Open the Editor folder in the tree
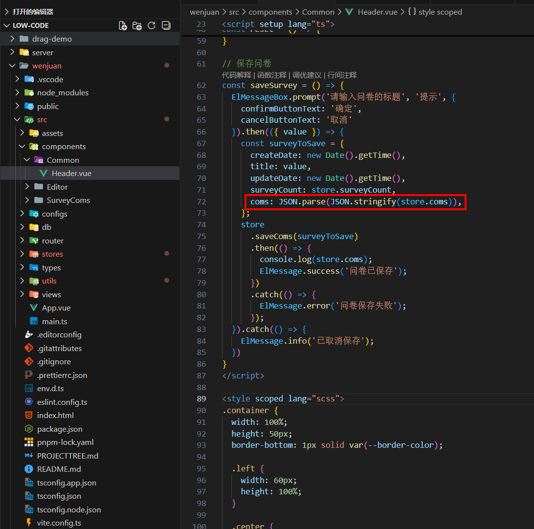The width and height of the screenshot is (534, 529). (57, 187)
